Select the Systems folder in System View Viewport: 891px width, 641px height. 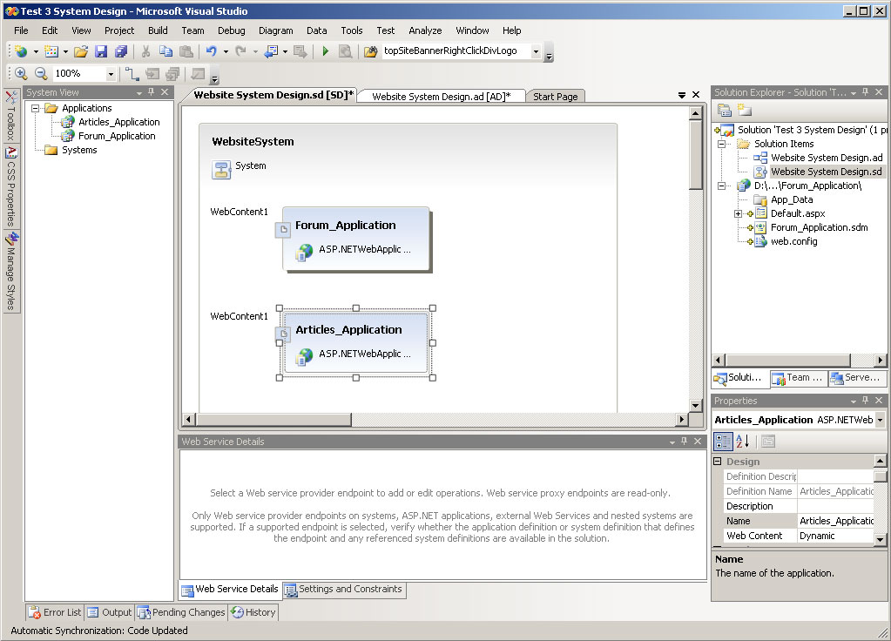pos(79,150)
